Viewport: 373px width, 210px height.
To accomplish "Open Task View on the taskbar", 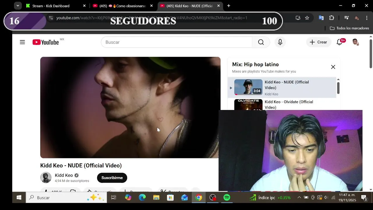I will [114, 198].
